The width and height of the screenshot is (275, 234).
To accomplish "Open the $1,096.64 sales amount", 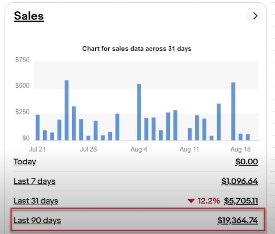I will pos(240,182).
